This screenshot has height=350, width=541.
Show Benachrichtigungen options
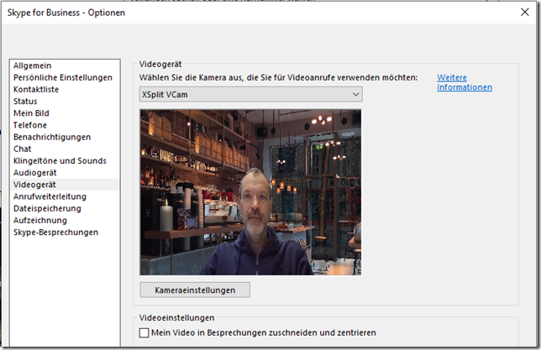click(x=52, y=137)
